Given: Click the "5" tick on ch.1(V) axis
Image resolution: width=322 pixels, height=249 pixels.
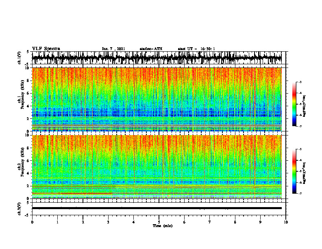Looking at the screenshot, I should click(28, 52).
